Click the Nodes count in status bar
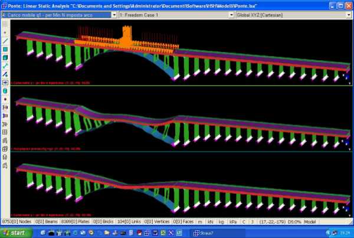354x238 pixels. (x=17, y=220)
